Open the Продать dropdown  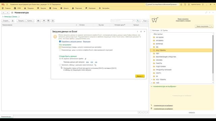[21, 21]
